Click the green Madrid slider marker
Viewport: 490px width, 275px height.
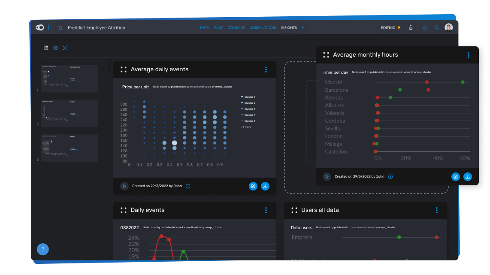tap(462, 82)
